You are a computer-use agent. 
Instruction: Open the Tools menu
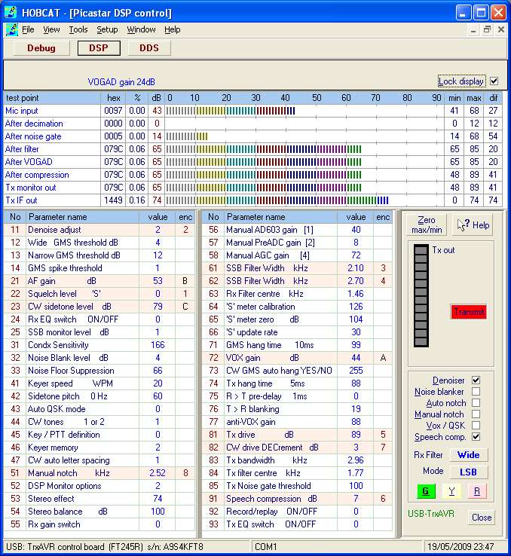tap(78, 30)
